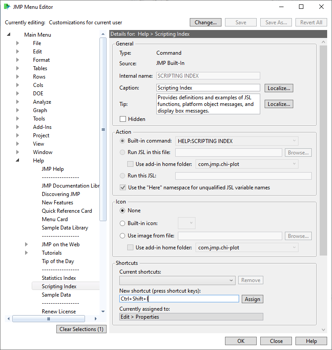The width and height of the screenshot is (332, 350).
Task: Select Tip of the Day item
Action: (58, 261)
